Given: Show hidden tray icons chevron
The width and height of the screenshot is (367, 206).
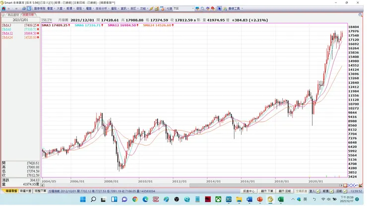Looking at the screenshot, I should click(x=293, y=199).
